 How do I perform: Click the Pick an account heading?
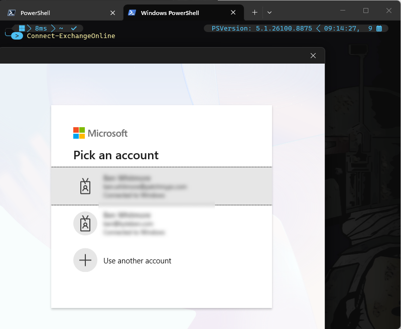click(x=116, y=155)
